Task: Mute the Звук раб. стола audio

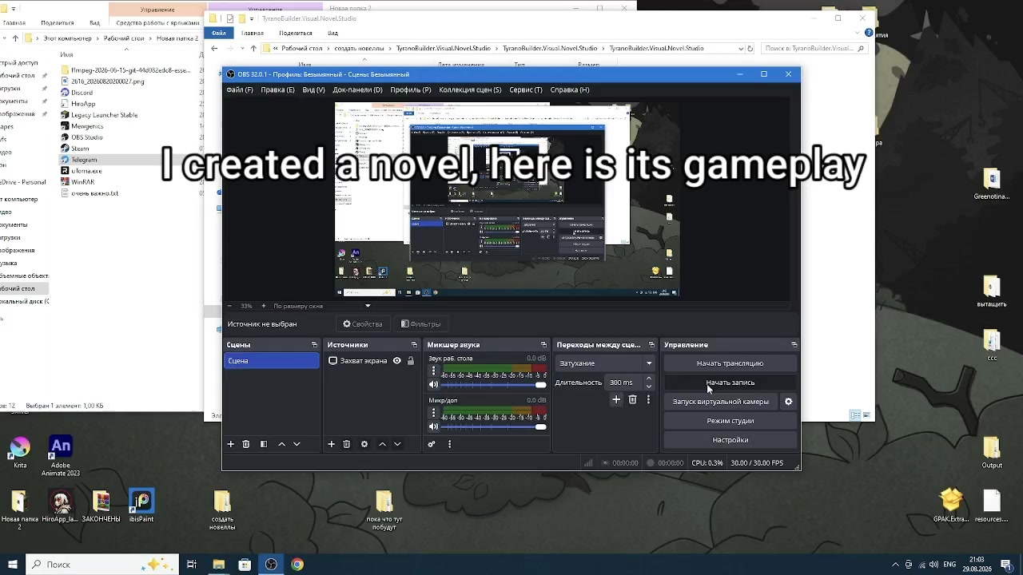Action: tap(434, 384)
